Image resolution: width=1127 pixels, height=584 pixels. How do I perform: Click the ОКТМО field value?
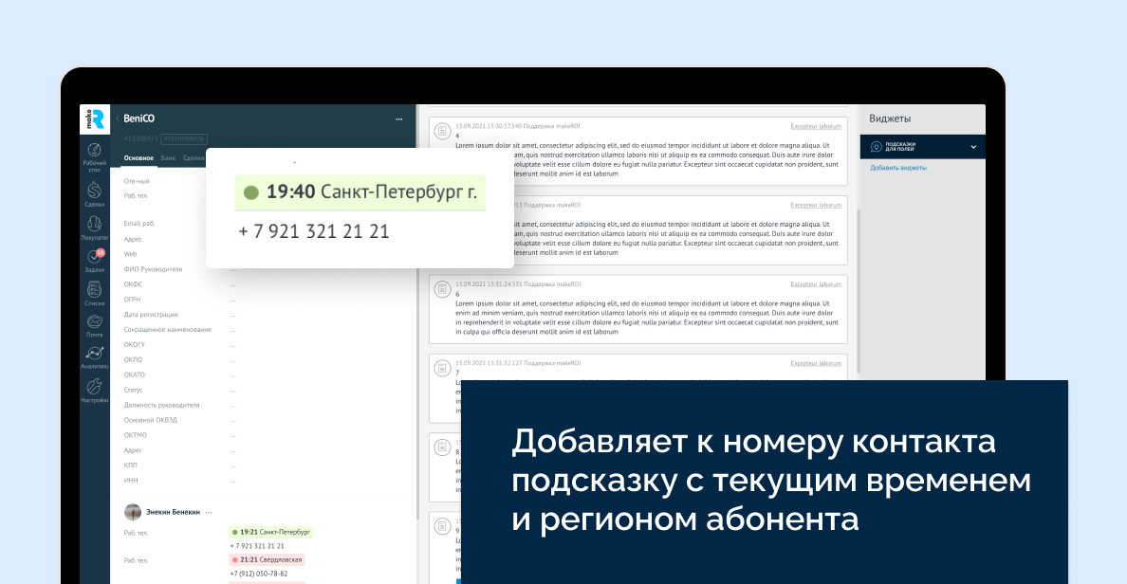232,436
